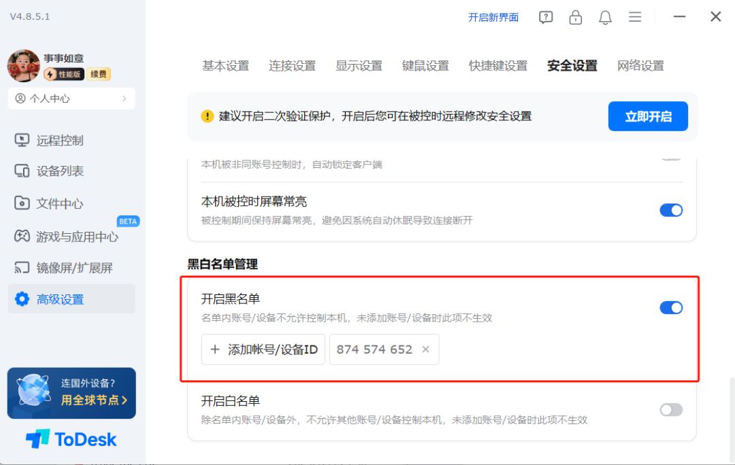Switch to 显示设置 tab
Screen dimensions: 735x465
pos(359,65)
